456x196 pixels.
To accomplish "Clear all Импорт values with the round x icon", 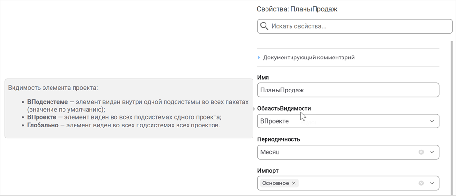I will (421, 183).
